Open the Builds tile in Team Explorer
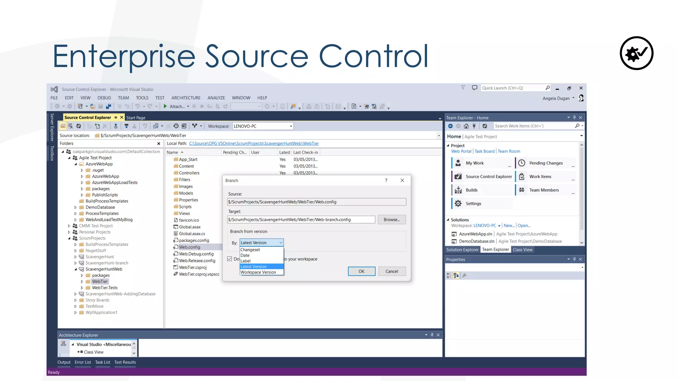This screenshot has width=678, height=381. pos(482,190)
